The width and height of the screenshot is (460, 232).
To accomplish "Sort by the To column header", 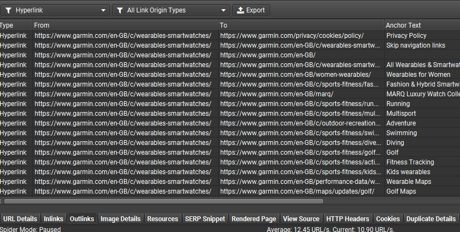I will pyautogui.click(x=301, y=25).
